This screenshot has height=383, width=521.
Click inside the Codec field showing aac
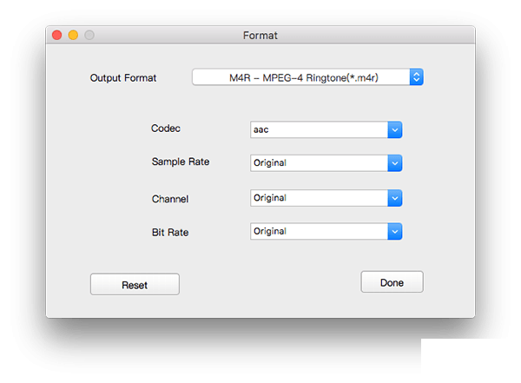pyautogui.click(x=319, y=129)
